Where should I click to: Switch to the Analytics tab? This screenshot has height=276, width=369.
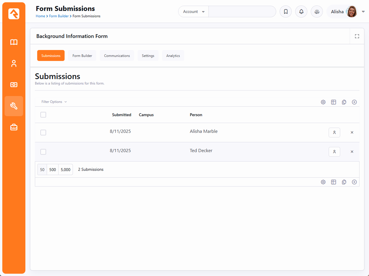coord(173,56)
